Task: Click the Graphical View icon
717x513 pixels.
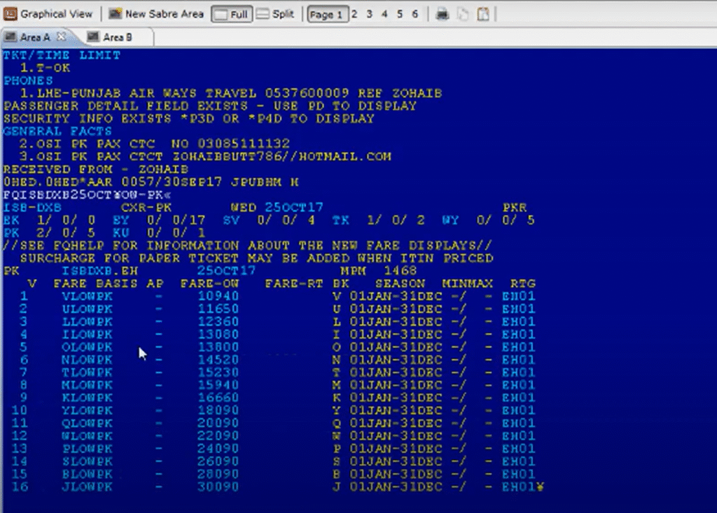Action: pyautogui.click(x=10, y=14)
